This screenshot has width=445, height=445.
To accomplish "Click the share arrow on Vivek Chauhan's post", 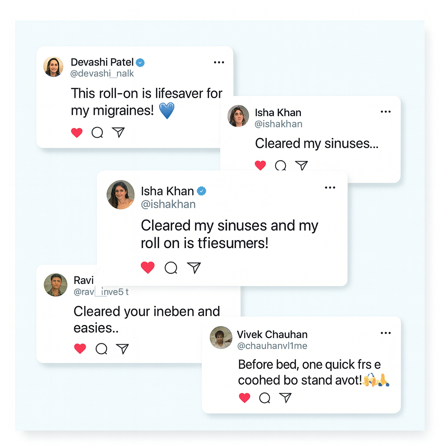I will [285, 397].
